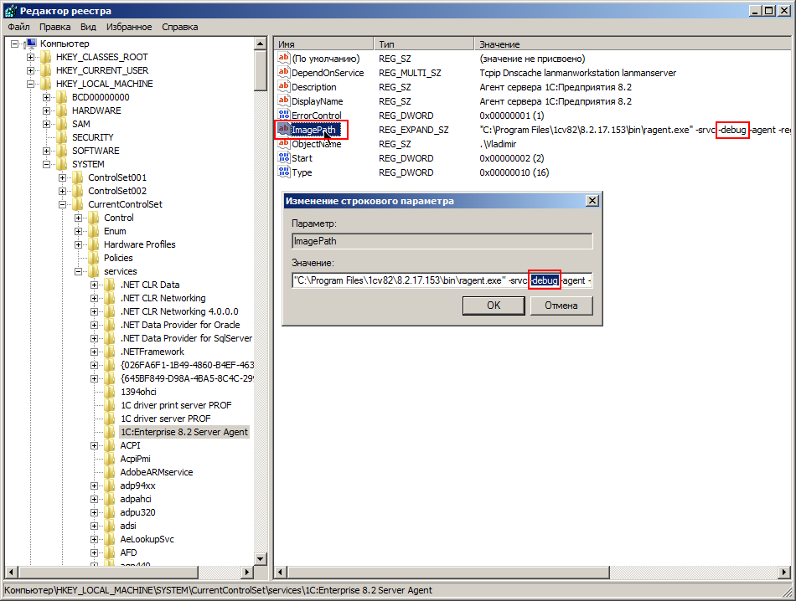The width and height of the screenshot is (796, 601).
Task: Click the SECURITY folder icon
Action: point(62,137)
